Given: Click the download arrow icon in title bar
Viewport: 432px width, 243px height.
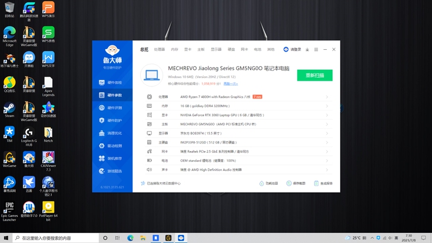Looking at the screenshot, I should pos(307,50).
